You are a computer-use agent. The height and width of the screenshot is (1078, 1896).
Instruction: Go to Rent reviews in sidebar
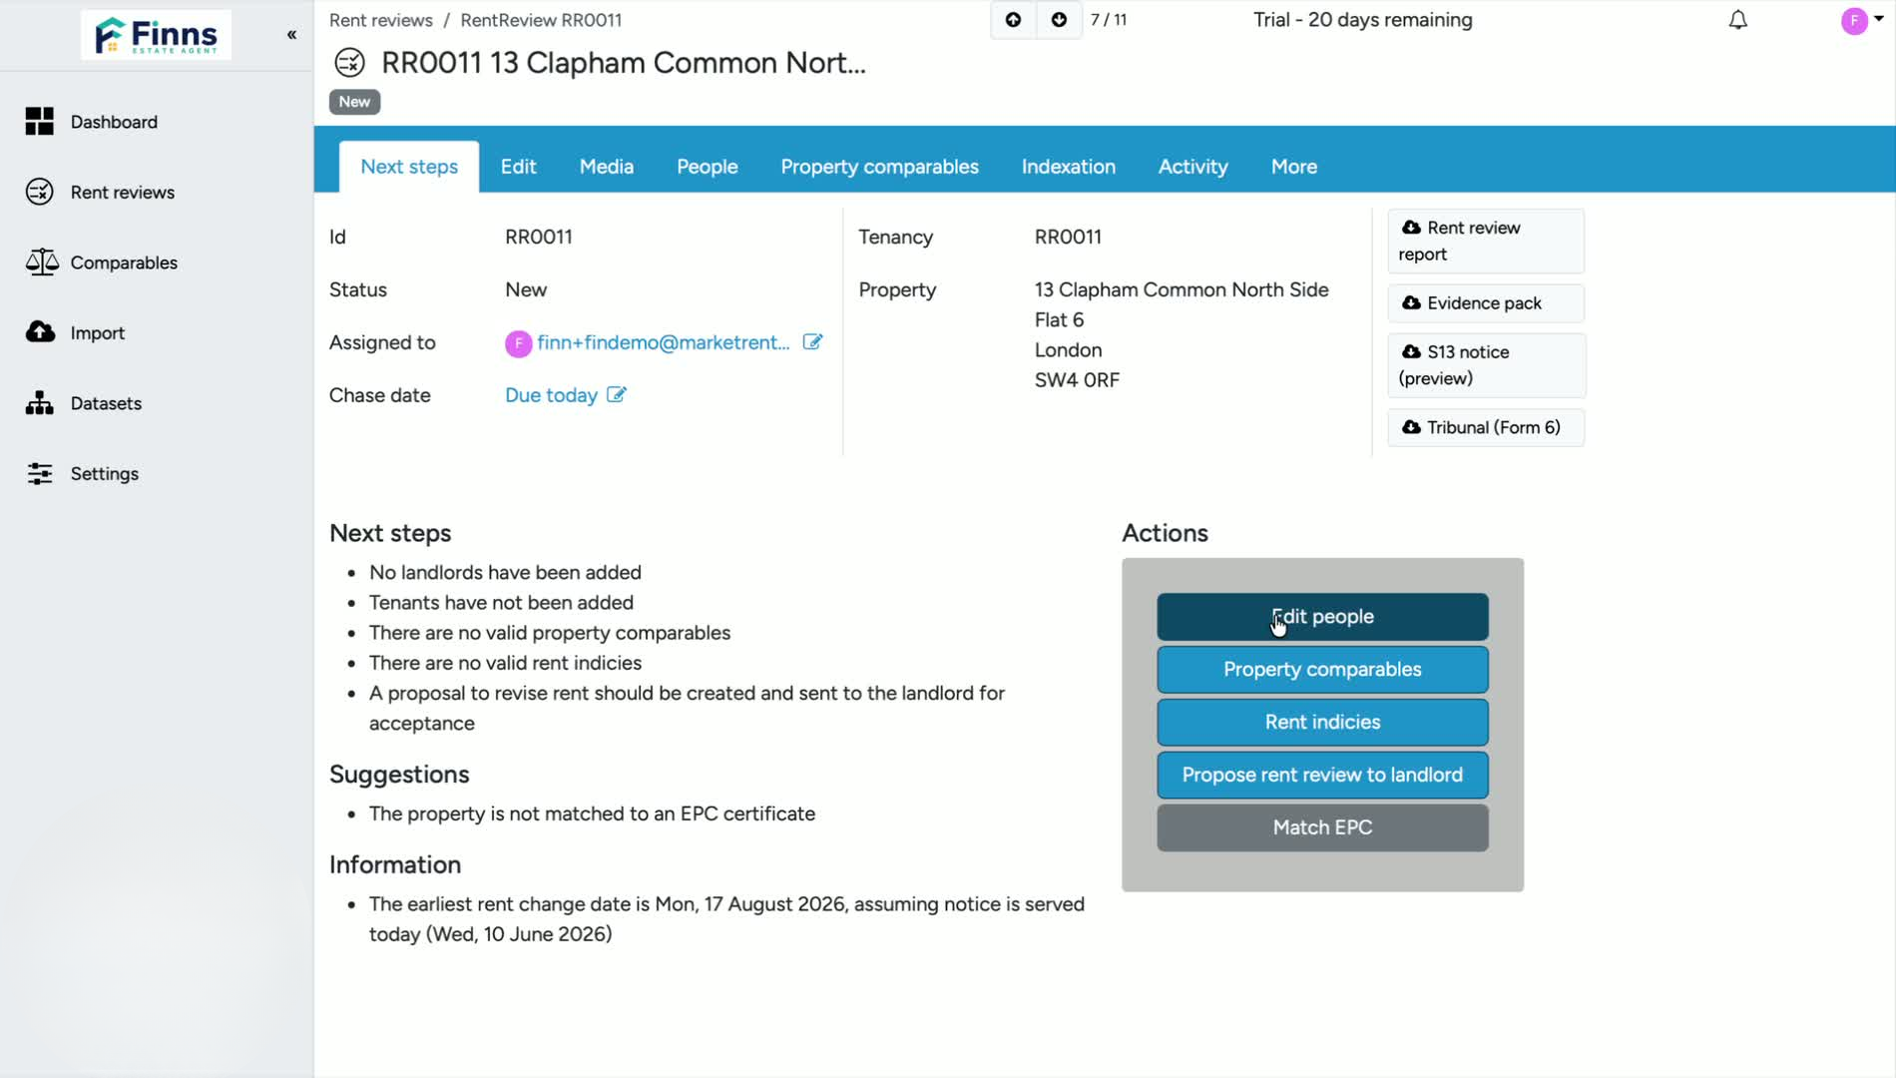coord(123,193)
